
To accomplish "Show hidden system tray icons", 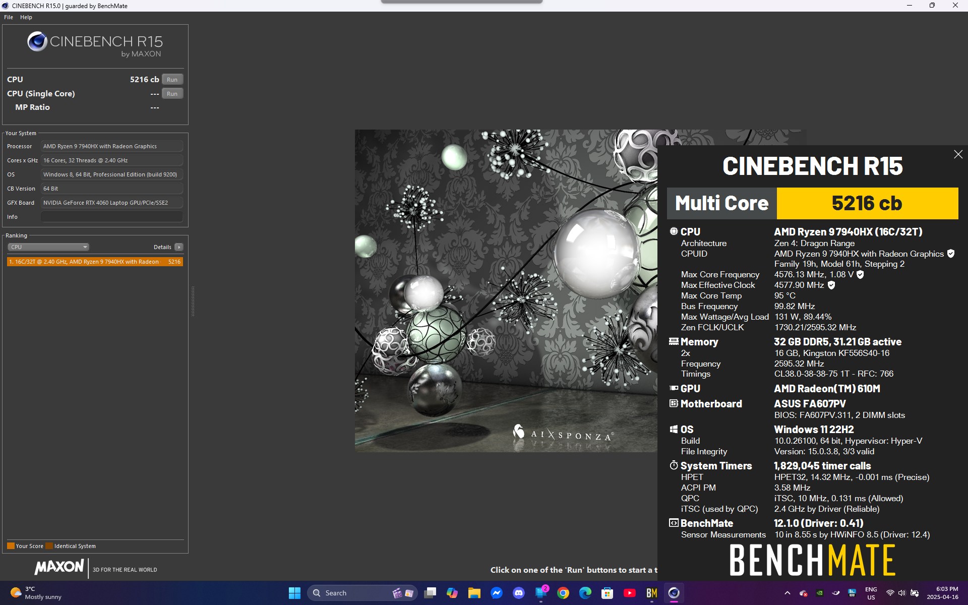I will coord(788,593).
